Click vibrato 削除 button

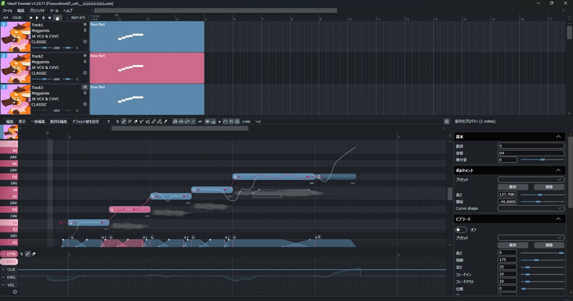pyautogui.click(x=549, y=244)
